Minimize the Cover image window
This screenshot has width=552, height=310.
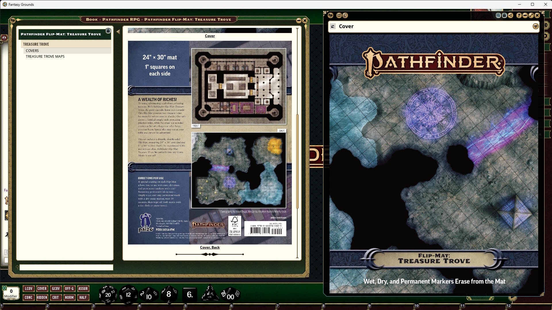click(x=525, y=15)
